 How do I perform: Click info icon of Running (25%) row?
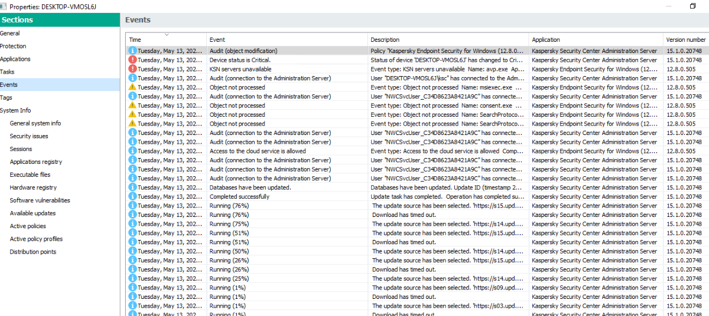133,278
